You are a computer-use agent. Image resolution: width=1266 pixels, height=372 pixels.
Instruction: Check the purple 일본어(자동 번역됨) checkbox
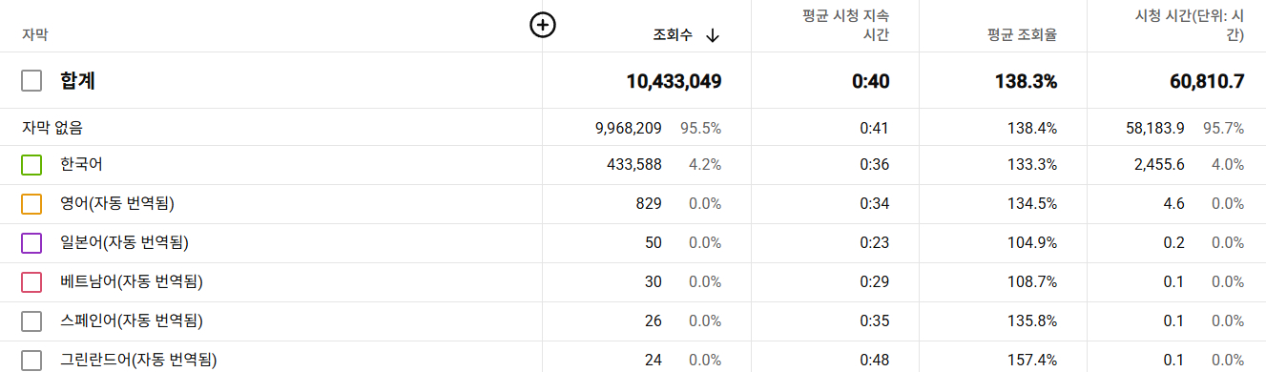point(31,243)
